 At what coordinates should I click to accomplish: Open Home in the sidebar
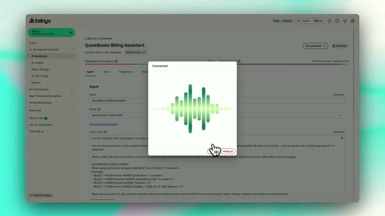[33, 43]
